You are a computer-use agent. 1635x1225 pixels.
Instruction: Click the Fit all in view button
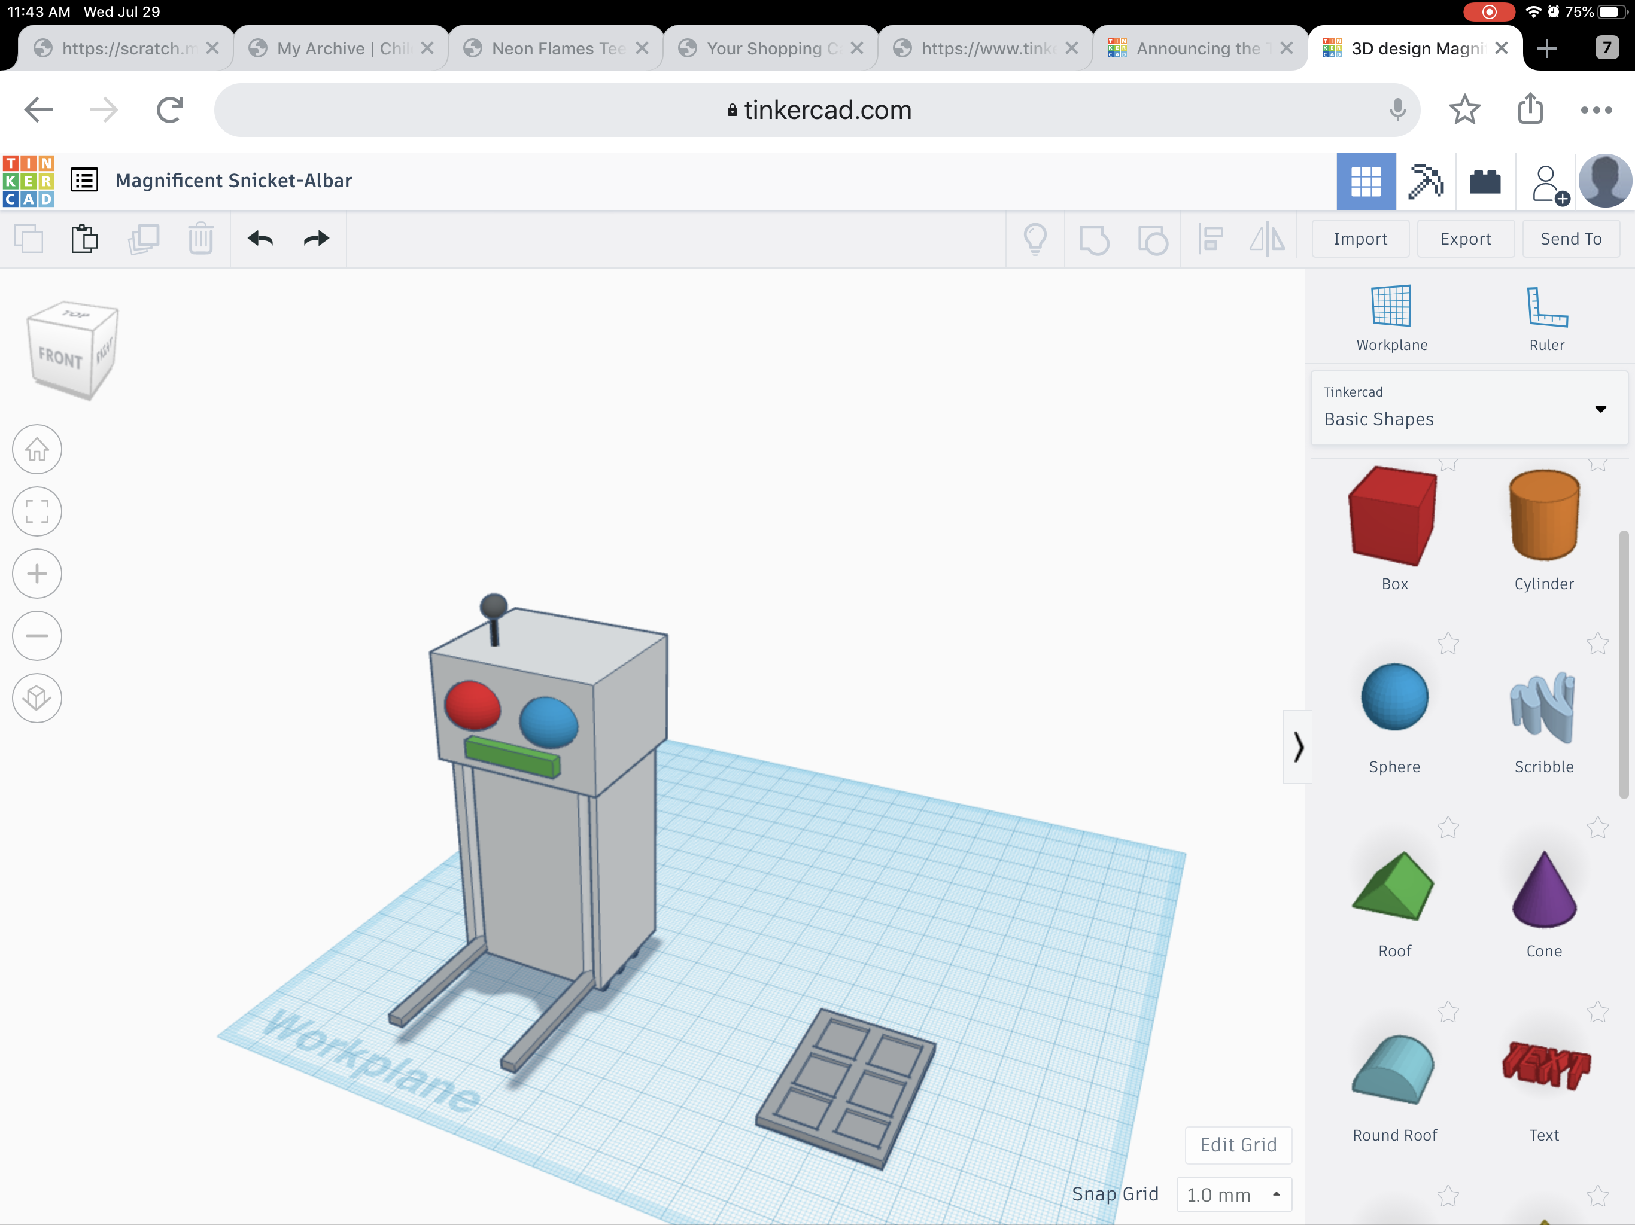coord(37,511)
